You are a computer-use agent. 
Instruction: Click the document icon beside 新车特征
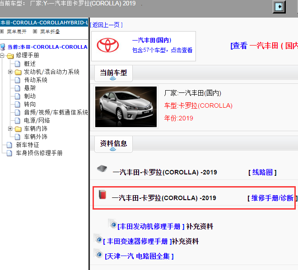click(9, 145)
